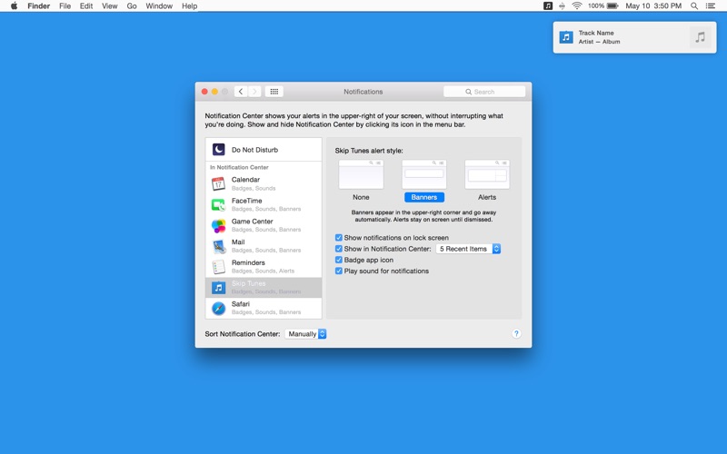Click the Skip Tunes music note menu bar icon
727x454 pixels.
[x=548, y=6]
